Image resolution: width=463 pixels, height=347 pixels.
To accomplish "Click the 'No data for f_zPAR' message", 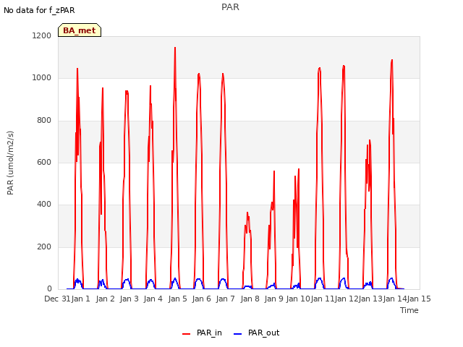I will tap(39, 10).
